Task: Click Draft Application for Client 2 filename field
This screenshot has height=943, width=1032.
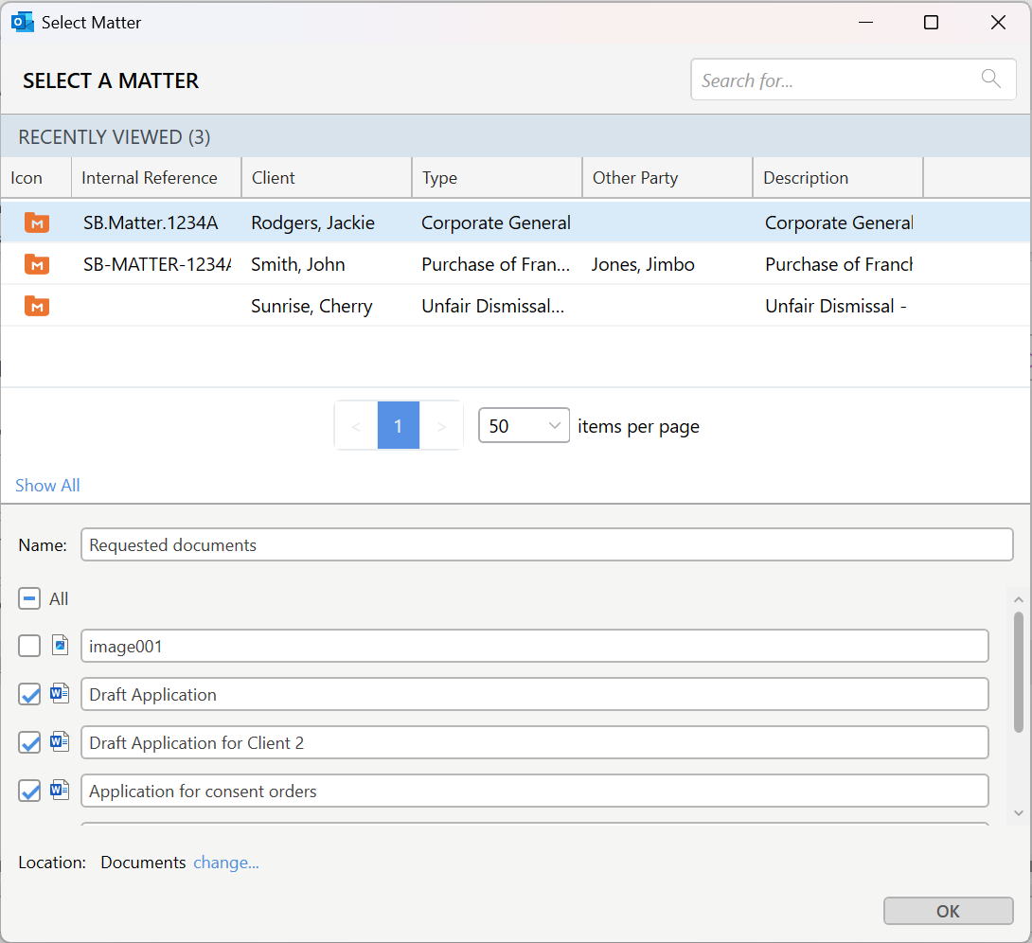Action: [534, 742]
